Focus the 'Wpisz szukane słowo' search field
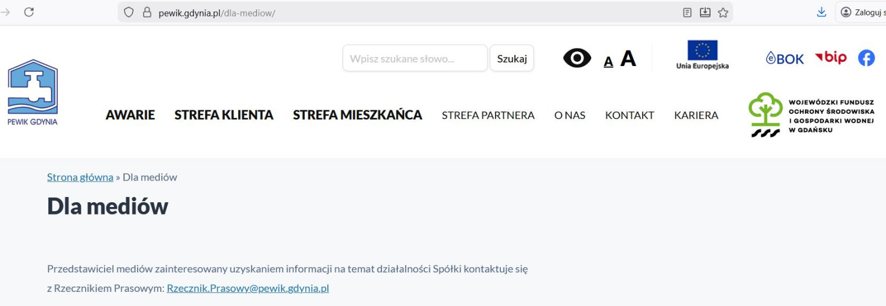Viewport: 886px width, 306px height. coord(415,58)
